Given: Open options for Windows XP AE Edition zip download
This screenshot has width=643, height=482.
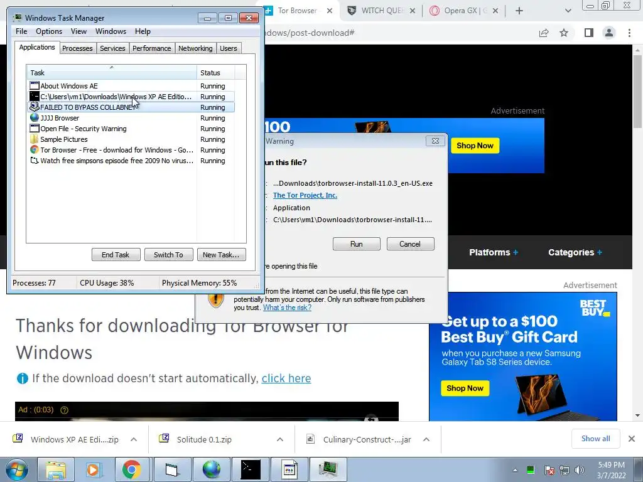Looking at the screenshot, I should [134, 439].
